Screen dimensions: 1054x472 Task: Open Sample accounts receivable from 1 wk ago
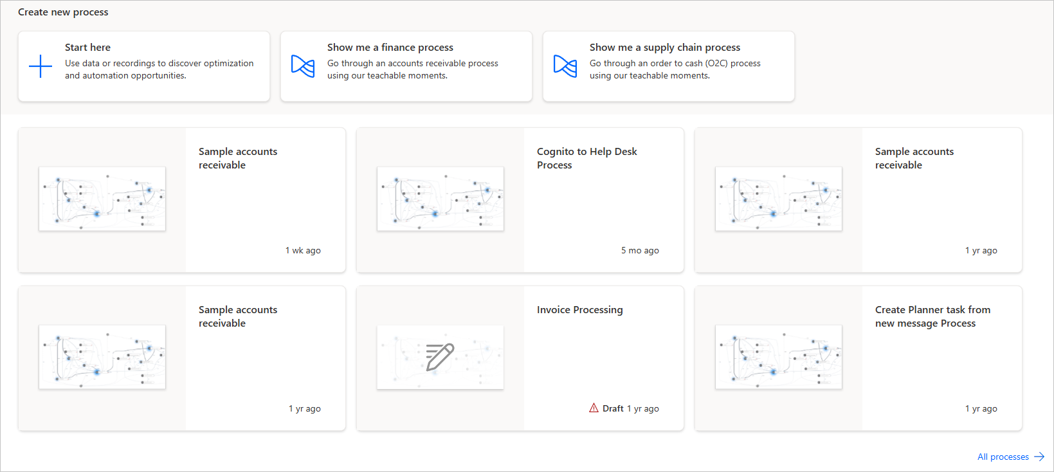pos(238,158)
